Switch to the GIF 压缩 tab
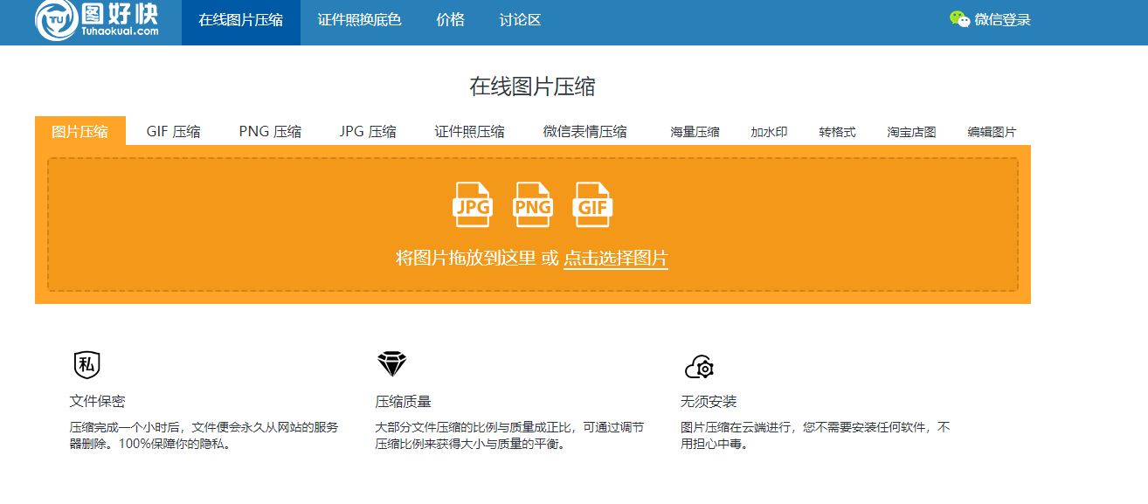The width and height of the screenshot is (1148, 504). [173, 130]
